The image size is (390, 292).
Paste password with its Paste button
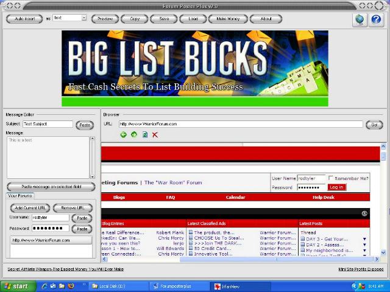[82, 229]
